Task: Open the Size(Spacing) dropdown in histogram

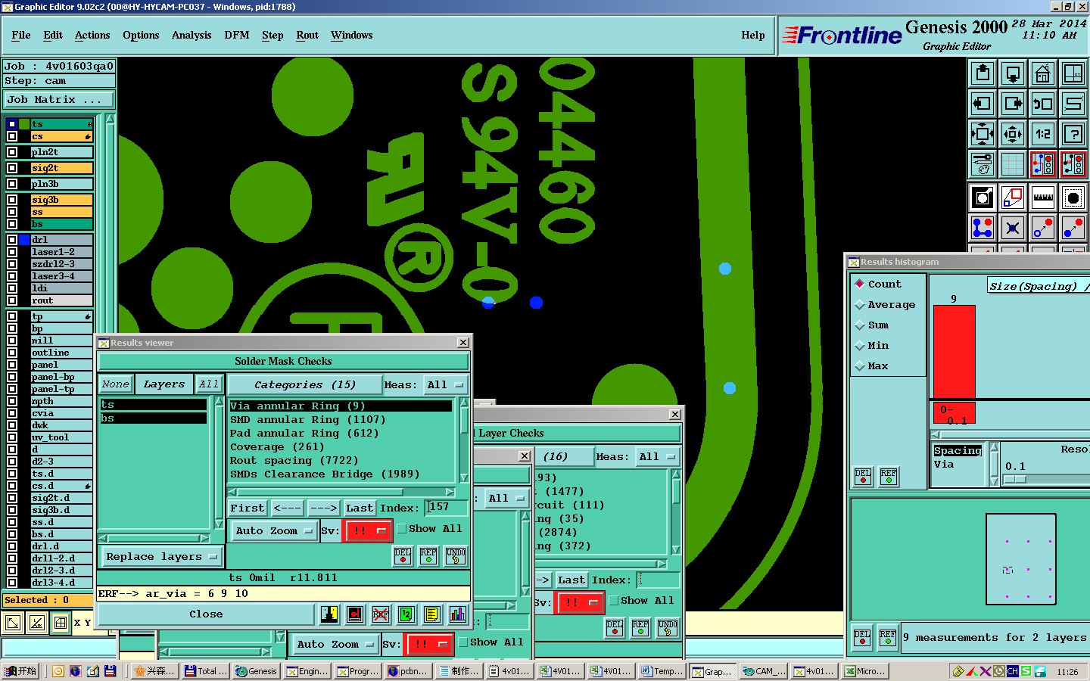Action: pos(1039,286)
